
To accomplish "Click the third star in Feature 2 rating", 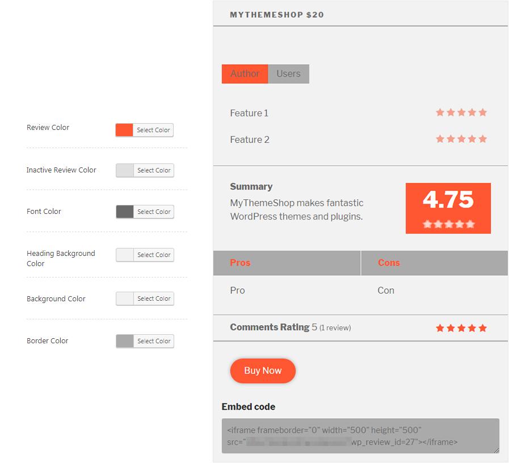I will pyautogui.click(x=461, y=139).
